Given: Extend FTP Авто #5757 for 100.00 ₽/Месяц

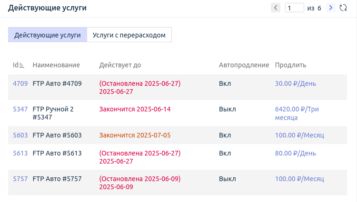Looking at the screenshot, I should [299, 179].
